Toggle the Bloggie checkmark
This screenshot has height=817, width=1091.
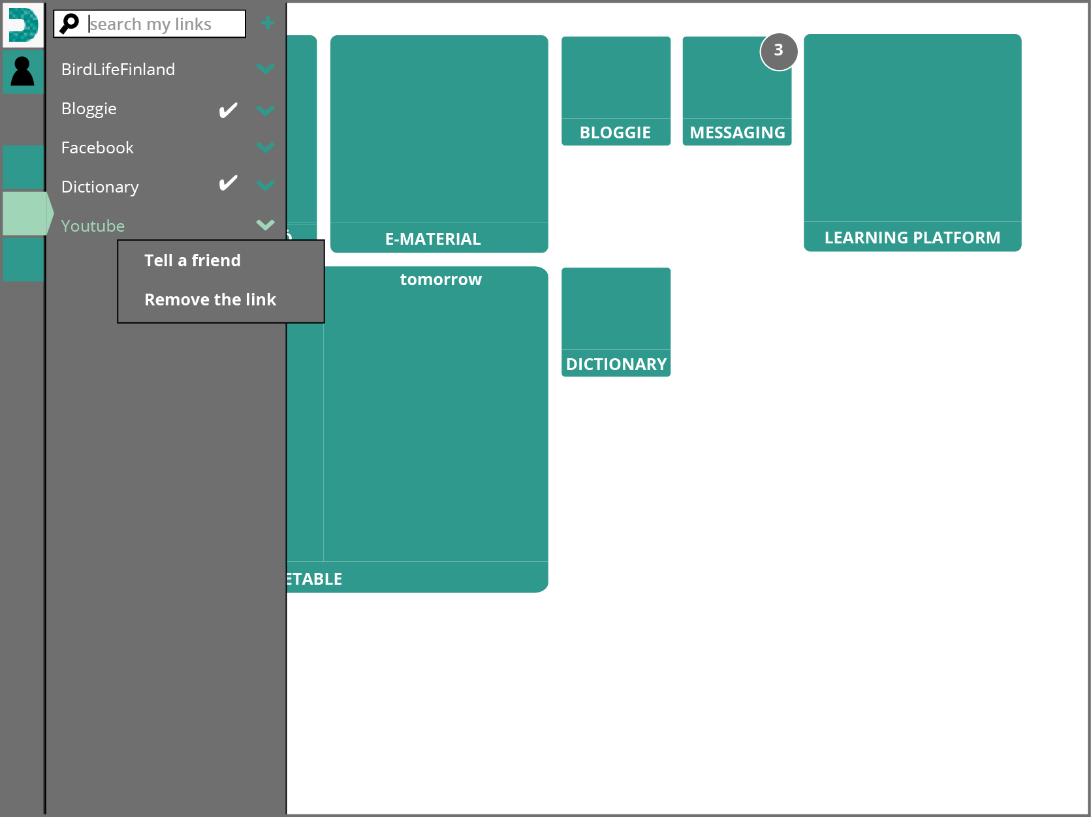click(228, 110)
